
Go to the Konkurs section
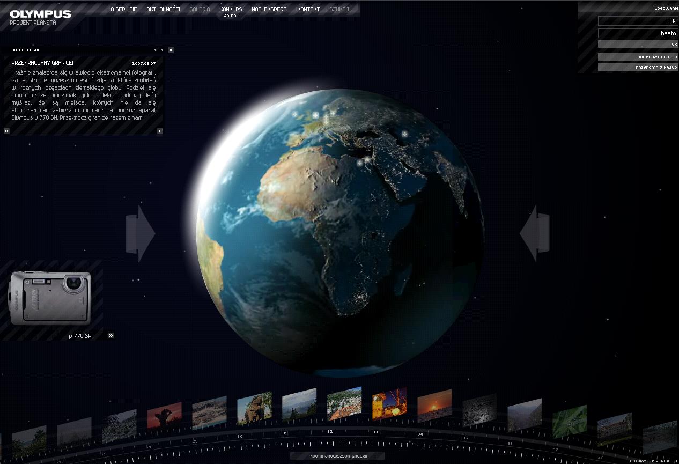pos(231,9)
